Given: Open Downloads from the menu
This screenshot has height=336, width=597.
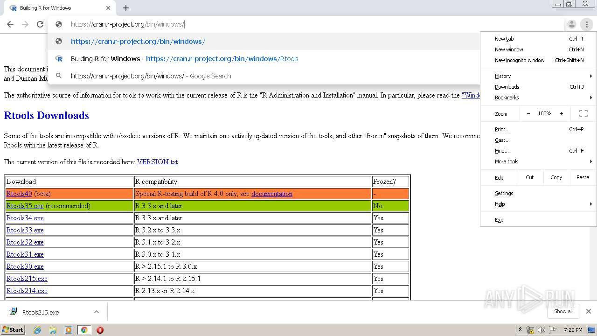Looking at the screenshot, I should coord(539,87).
